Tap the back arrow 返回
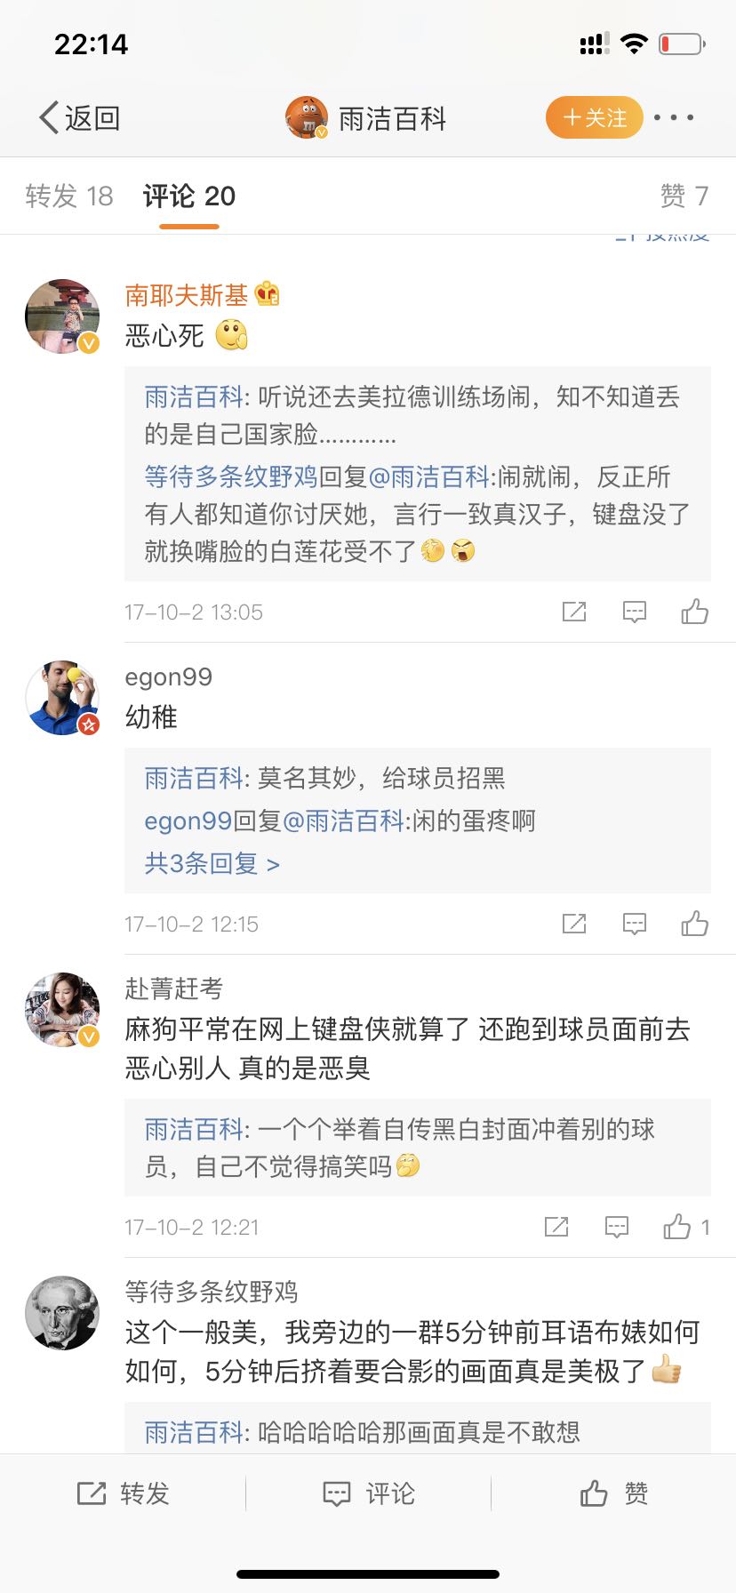Viewport: 736px width, 1593px height. (x=78, y=118)
